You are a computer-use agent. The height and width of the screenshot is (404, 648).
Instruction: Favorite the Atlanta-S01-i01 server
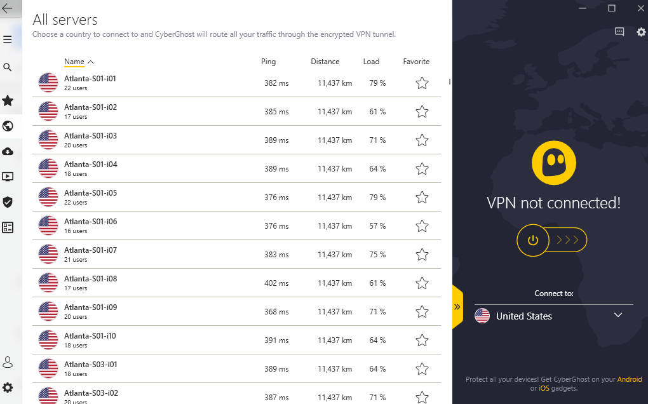coord(422,83)
